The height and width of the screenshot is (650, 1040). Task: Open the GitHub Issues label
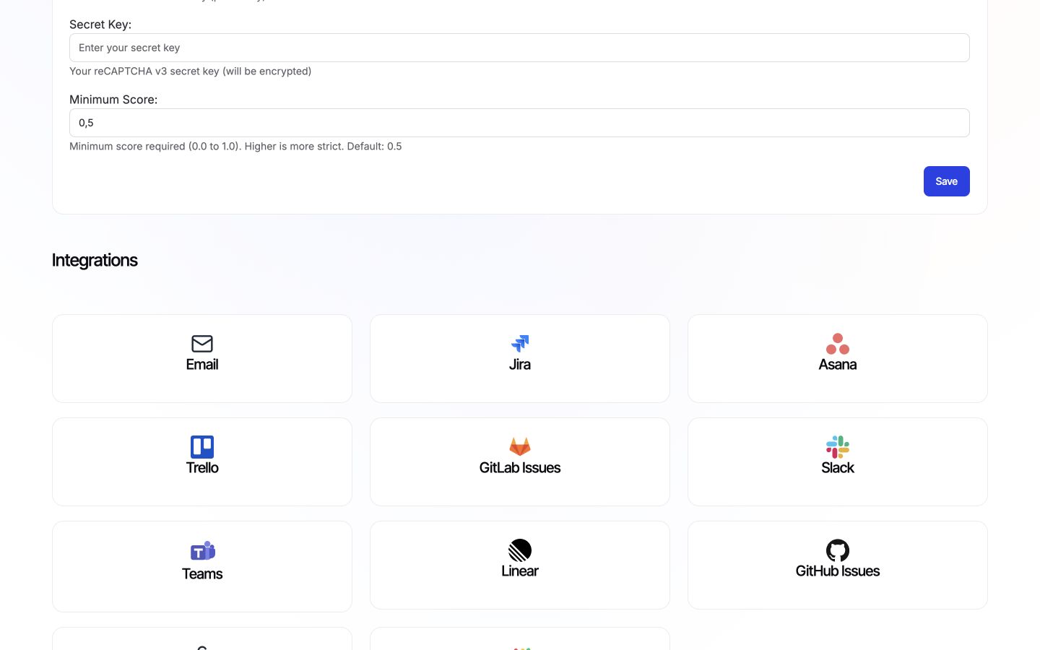pyautogui.click(x=838, y=571)
